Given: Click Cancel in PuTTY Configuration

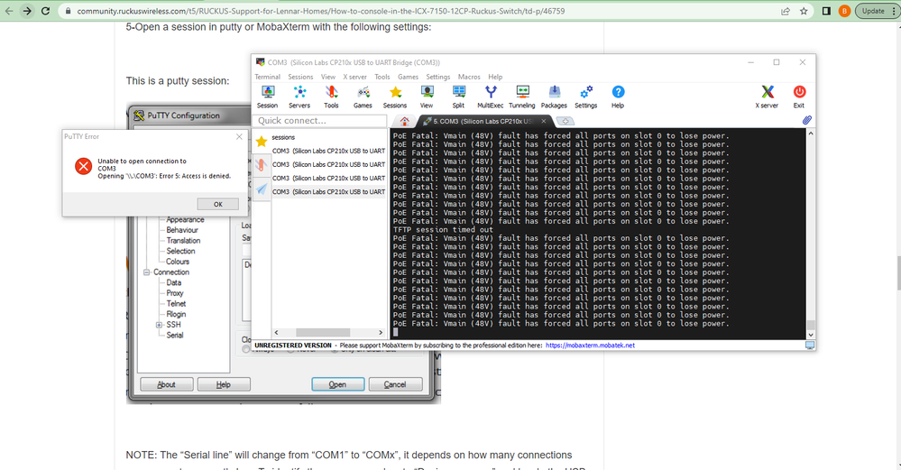Looking at the screenshot, I should pyautogui.click(x=395, y=384).
